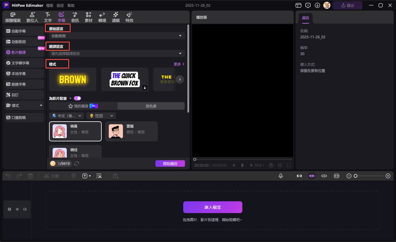Screen dimensions: 396x242
Task: Open the 濾鏡 filters panel
Action: point(116,17)
